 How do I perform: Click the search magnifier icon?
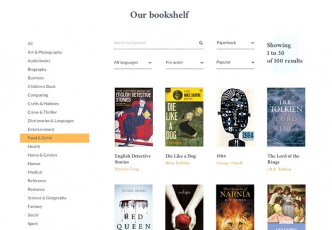pos(201,43)
